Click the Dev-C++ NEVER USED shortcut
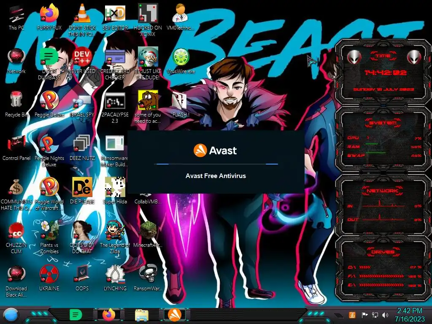The image size is (432, 324). coord(82,57)
